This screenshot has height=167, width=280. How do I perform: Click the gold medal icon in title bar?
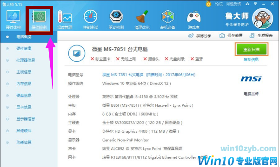click(x=208, y=4)
